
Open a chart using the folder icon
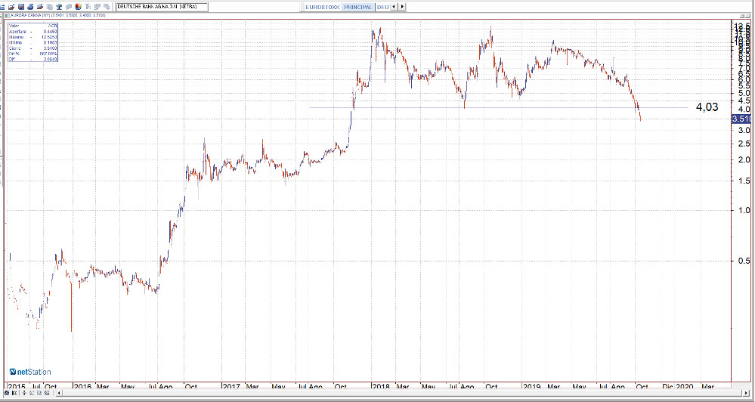point(11,7)
